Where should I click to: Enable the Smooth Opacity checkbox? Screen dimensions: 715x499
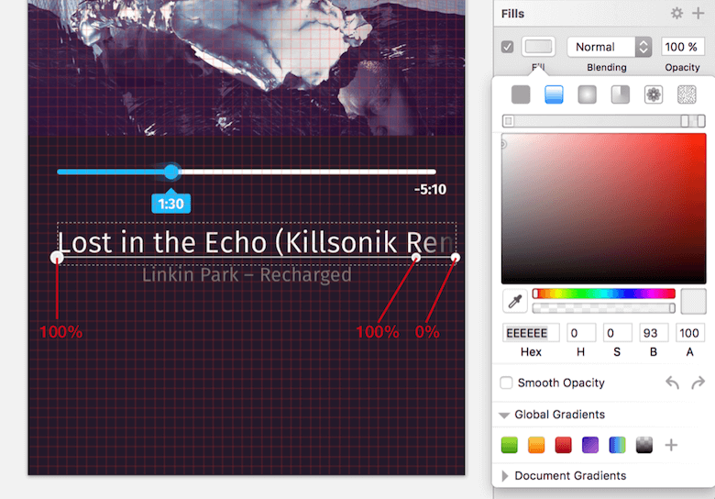(506, 383)
